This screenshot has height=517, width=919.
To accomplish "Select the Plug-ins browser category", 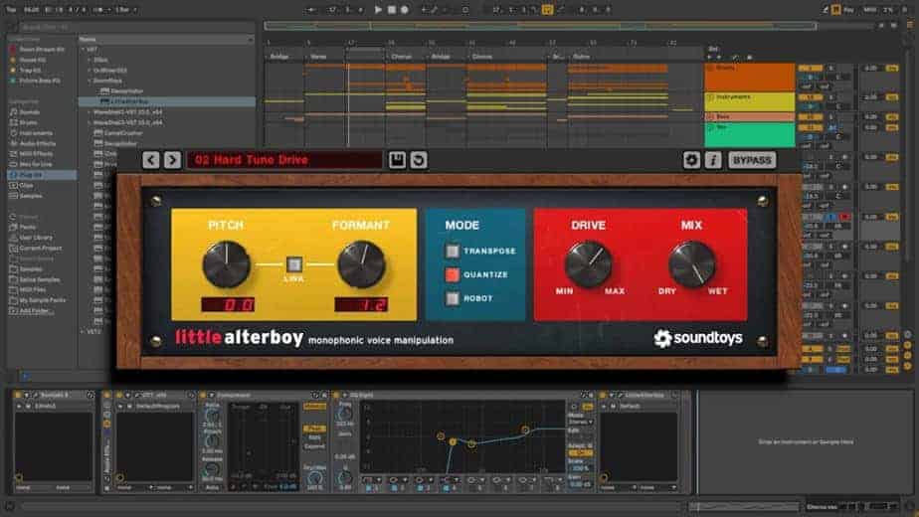I will tap(42, 175).
